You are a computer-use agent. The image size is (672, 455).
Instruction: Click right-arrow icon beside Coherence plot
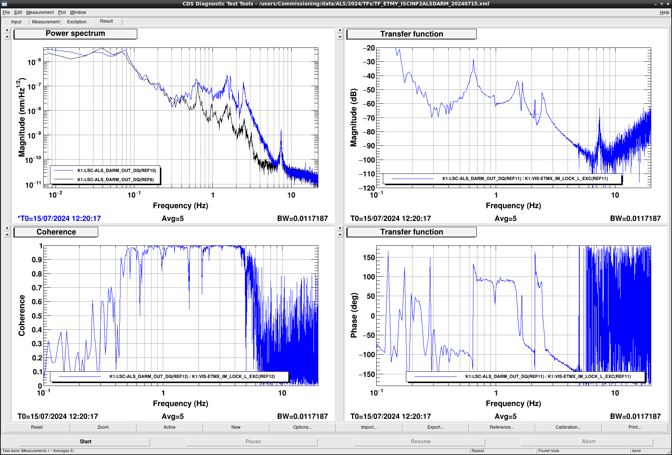7,228
